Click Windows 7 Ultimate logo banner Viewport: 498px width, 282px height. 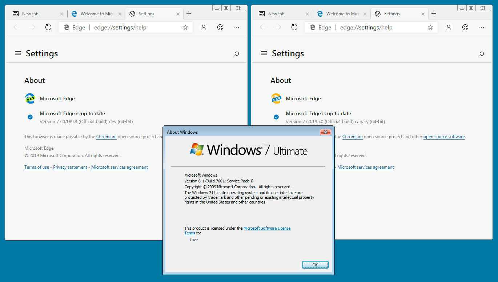click(249, 150)
